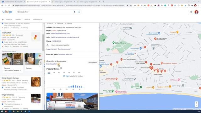The height and width of the screenshot is (113, 201).
Task: Navigate back with browser back button
Action: click(x=2, y=6)
